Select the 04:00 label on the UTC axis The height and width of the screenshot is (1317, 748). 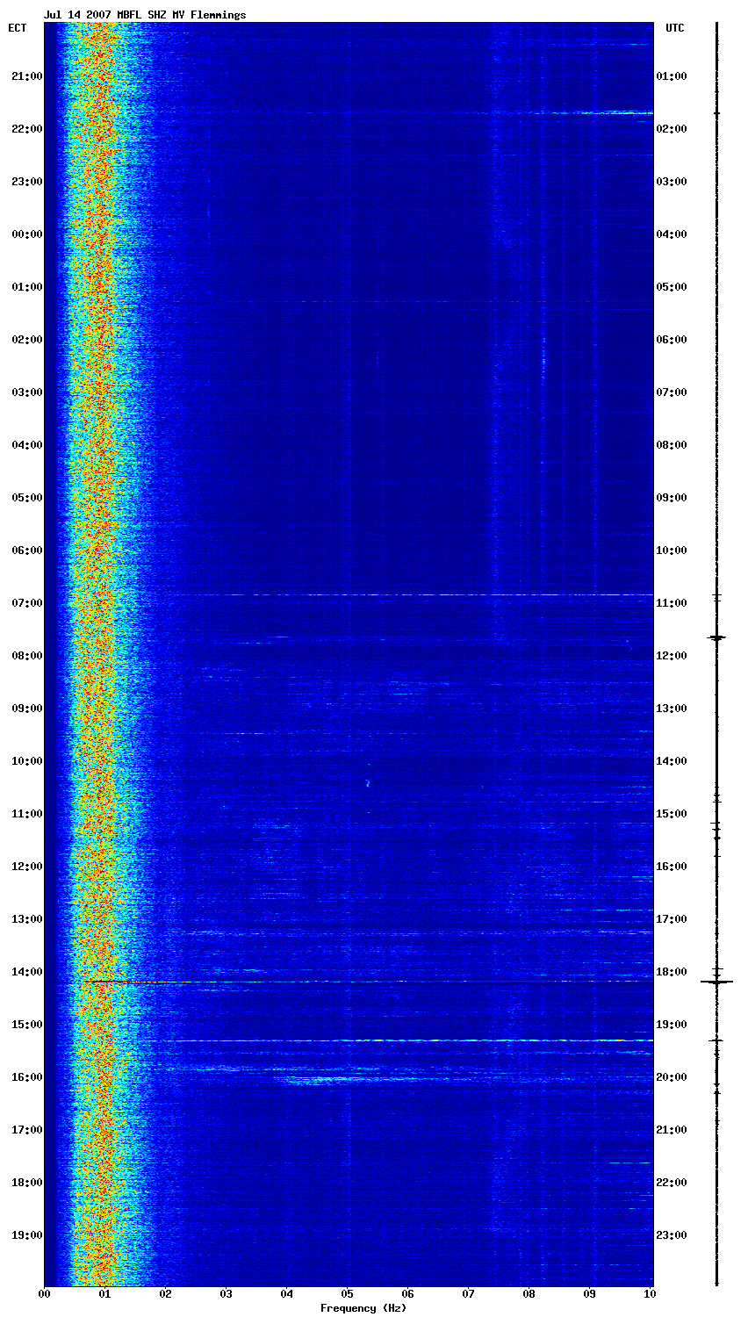[672, 234]
